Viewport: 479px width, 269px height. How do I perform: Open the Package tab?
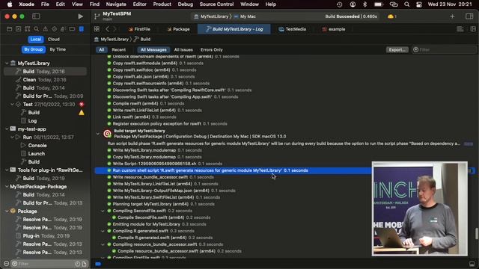click(178, 29)
